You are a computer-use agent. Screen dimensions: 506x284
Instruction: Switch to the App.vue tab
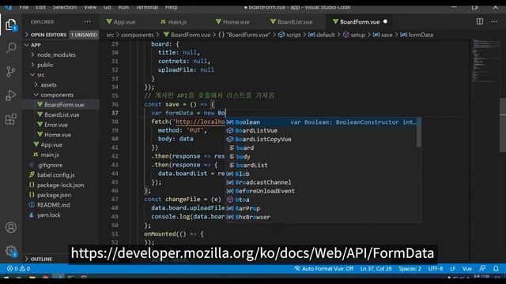coord(121,22)
